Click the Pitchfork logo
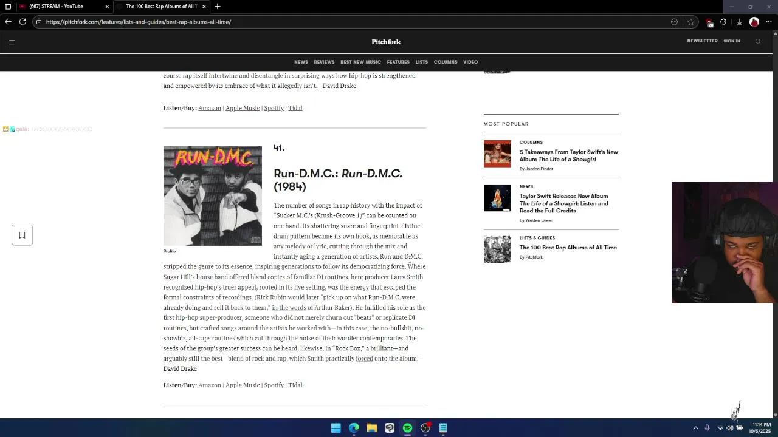The width and height of the screenshot is (778, 437). coord(386,42)
